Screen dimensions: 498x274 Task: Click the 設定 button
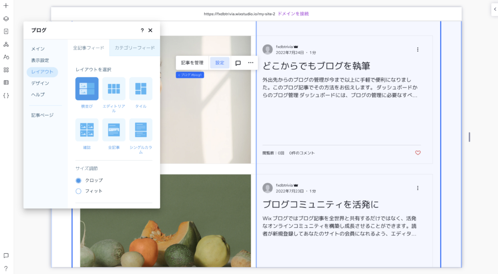tap(220, 63)
